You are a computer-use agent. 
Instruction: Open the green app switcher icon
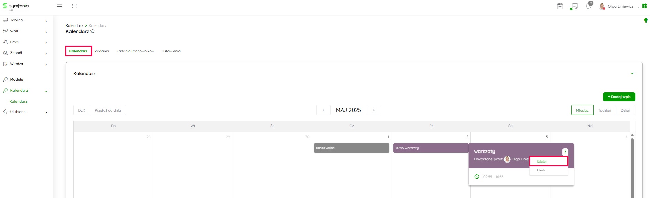pos(644,6)
